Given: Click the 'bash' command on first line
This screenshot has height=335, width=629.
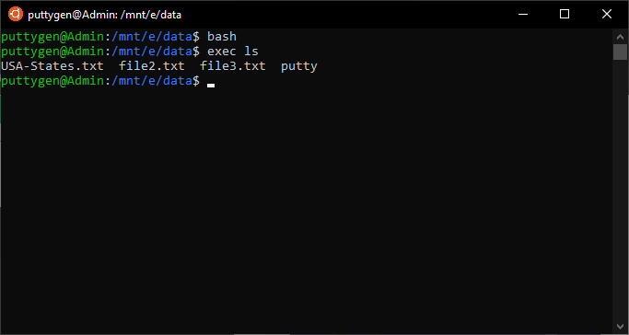Looking at the screenshot, I should click(222, 37).
